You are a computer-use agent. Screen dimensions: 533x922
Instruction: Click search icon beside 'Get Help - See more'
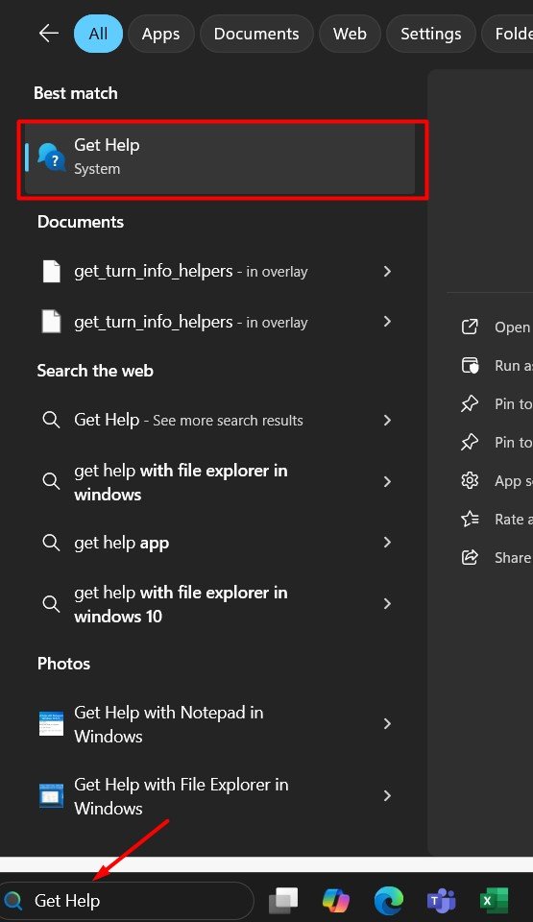point(51,420)
